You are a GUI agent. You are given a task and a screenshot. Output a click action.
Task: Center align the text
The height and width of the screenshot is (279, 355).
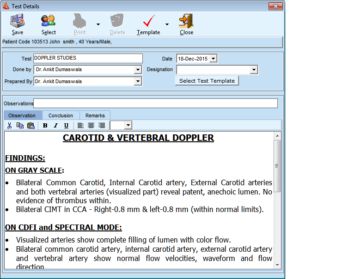click(91, 126)
